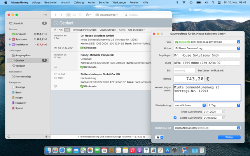This screenshot has height=156, width=250.
Task: Go back with the left arrow toolbar button
Action: point(56,15)
